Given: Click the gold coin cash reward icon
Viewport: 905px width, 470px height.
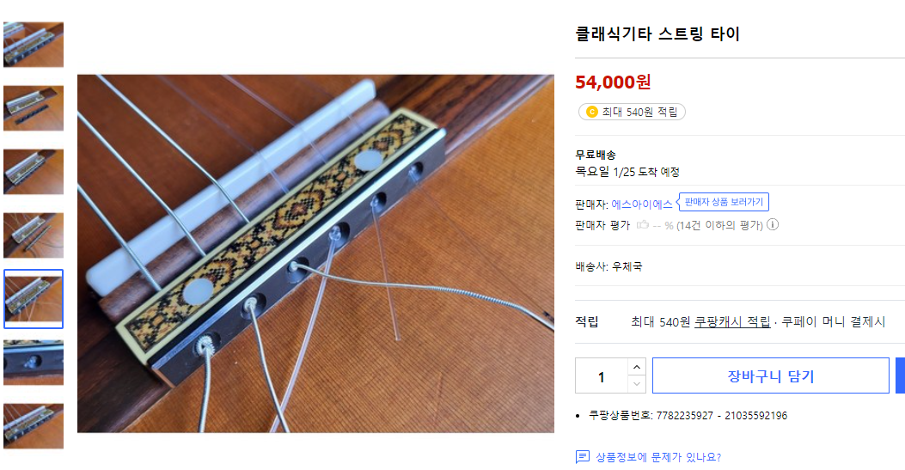Looking at the screenshot, I should [591, 112].
